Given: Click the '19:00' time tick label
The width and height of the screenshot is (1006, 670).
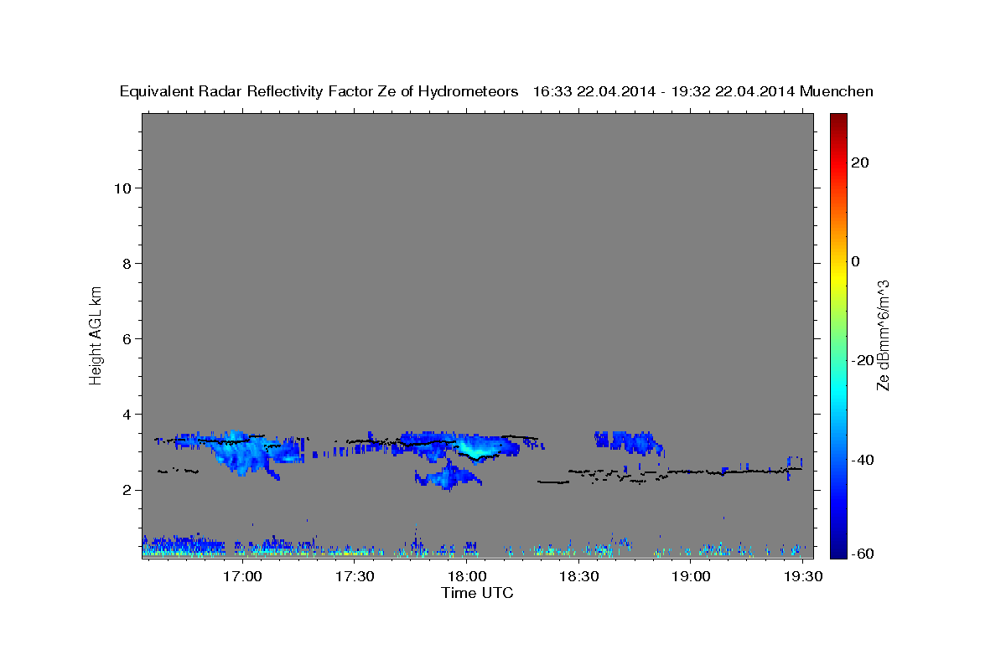Looking at the screenshot, I should pyautogui.click(x=691, y=577).
